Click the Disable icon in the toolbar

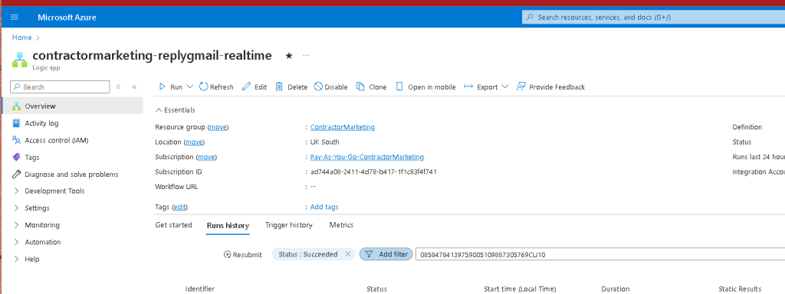pyautogui.click(x=318, y=87)
